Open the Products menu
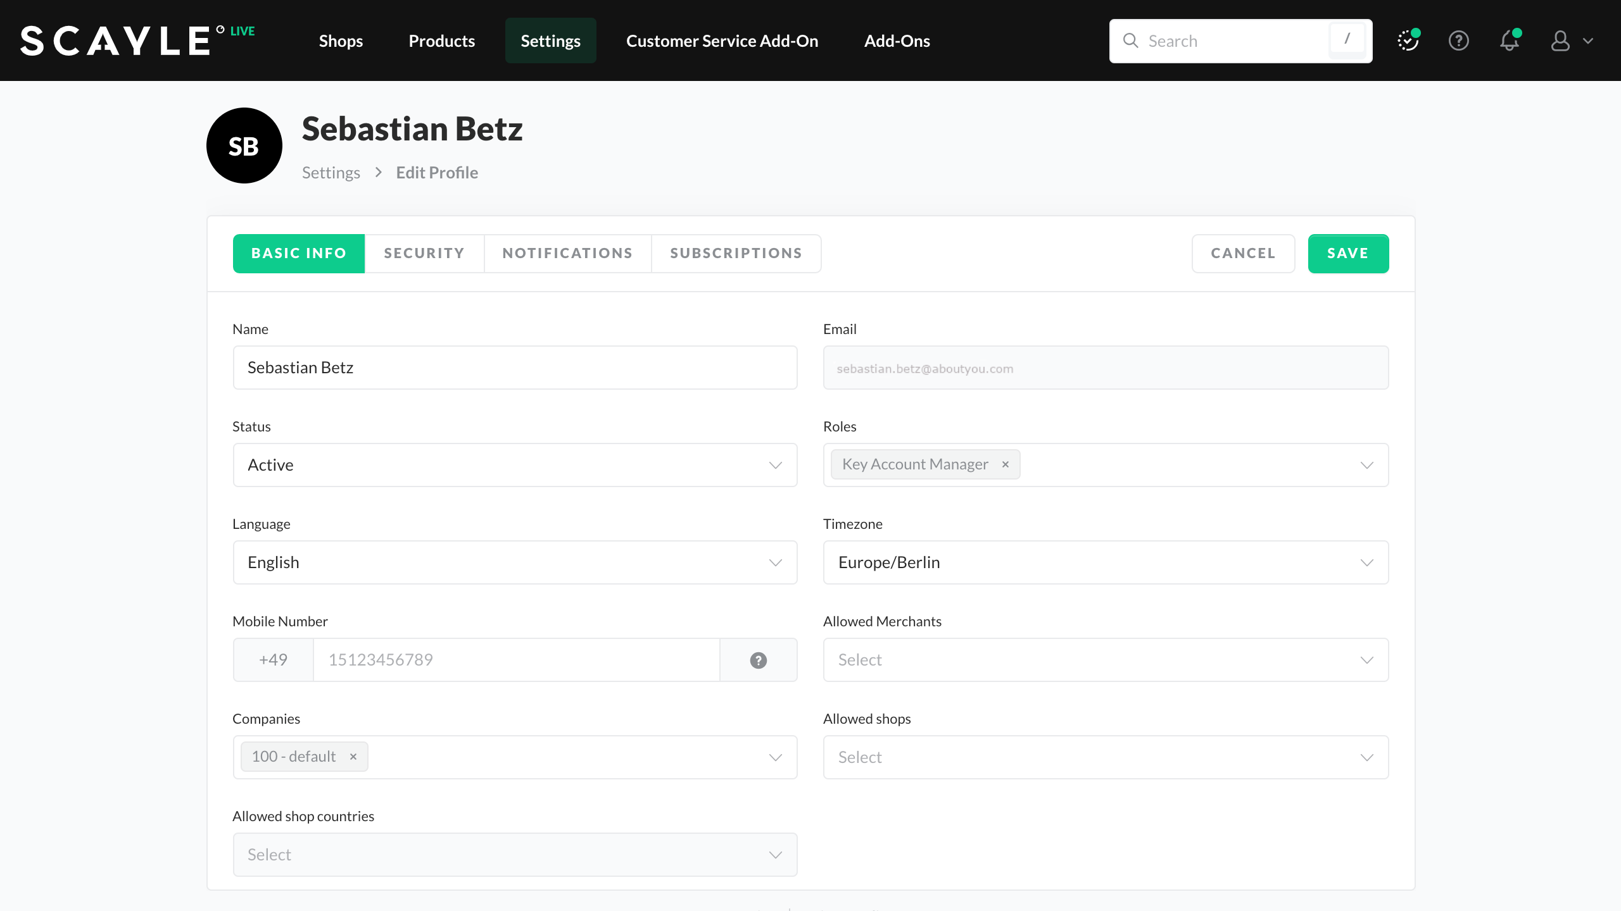This screenshot has width=1621, height=911. 441,41
